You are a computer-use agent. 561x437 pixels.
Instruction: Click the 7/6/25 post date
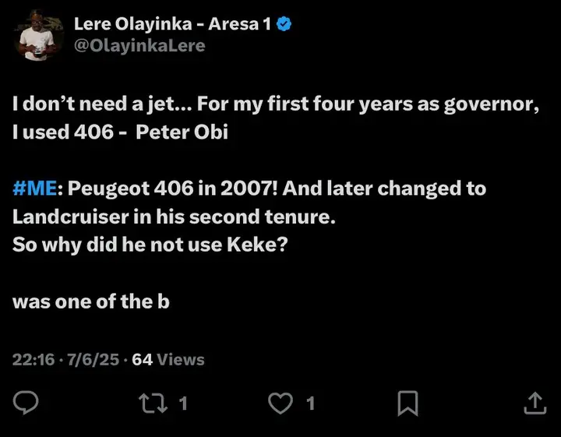coord(94,359)
